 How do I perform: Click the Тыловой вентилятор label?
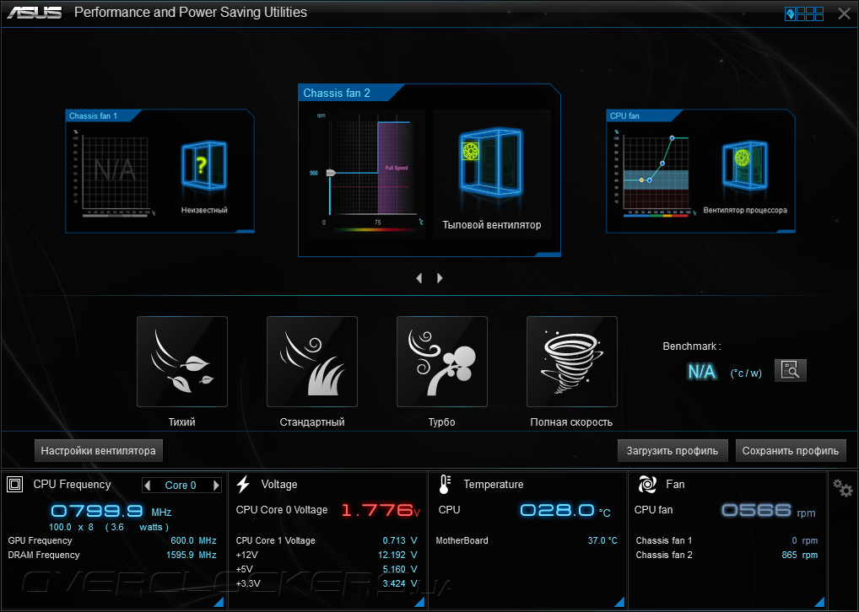(x=491, y=225)
